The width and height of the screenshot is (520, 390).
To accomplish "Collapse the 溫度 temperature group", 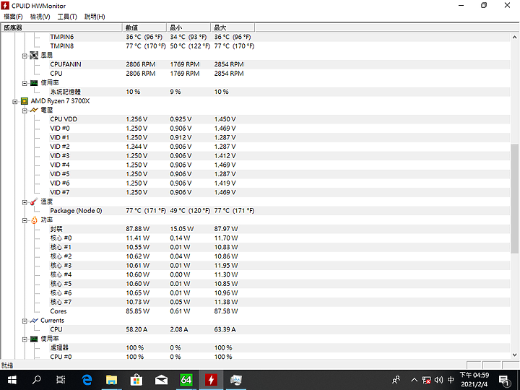I will pos(25,202).
